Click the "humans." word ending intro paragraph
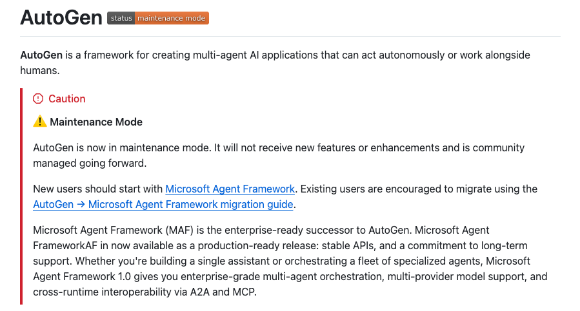The width and height of the screenshot is (580, 311). [x=40, y=71]
